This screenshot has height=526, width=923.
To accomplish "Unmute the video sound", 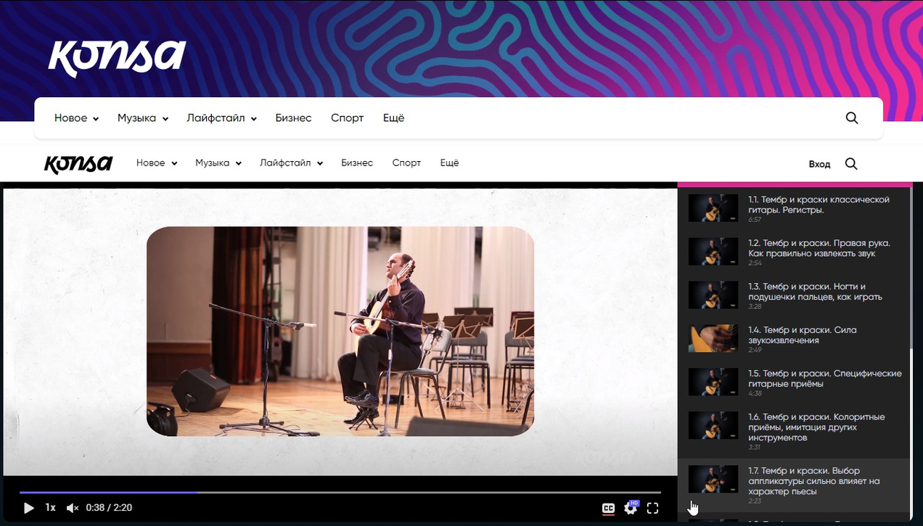I will (x=73, y=508).
